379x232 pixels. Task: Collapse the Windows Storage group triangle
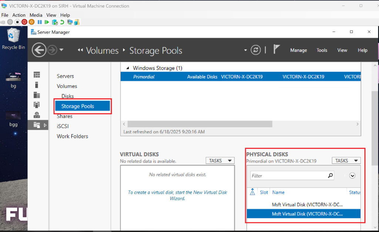click(128, 68)
